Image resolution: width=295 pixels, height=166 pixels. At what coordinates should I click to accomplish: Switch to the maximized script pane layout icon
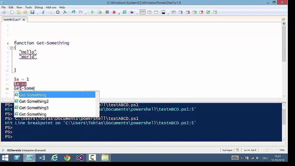(x=156, y=12)
